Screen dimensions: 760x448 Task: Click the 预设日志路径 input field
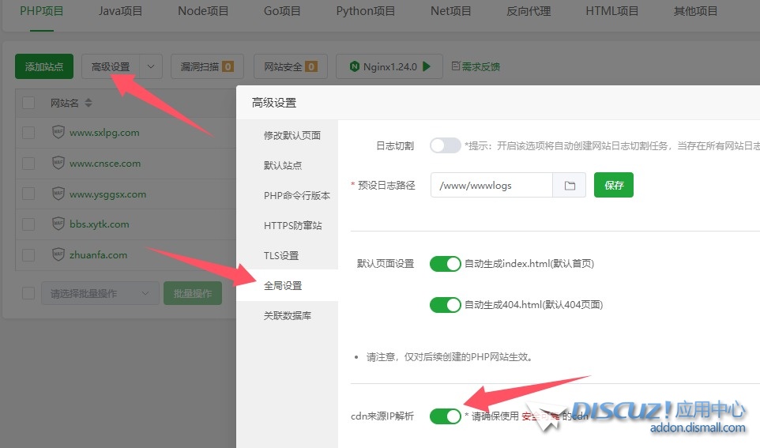click(491, 186)
